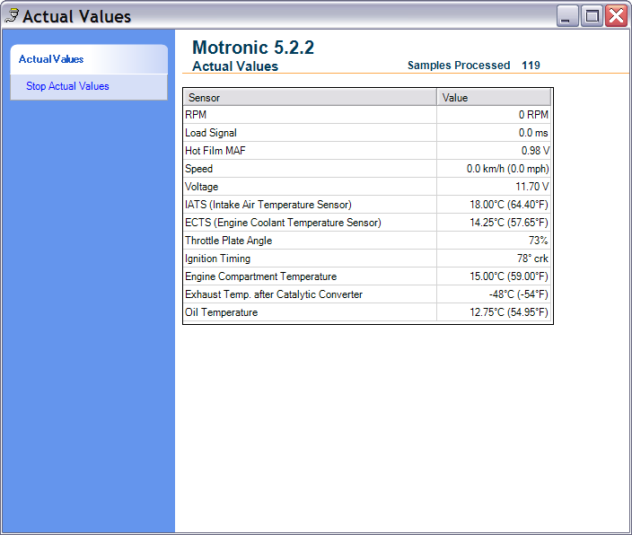Maximize the Actual Values window
This screenshot has width=632, height=535.
tap(592, 16)
